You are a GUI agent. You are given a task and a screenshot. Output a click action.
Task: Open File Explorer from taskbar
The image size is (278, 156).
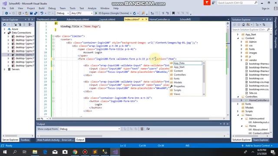35,152
